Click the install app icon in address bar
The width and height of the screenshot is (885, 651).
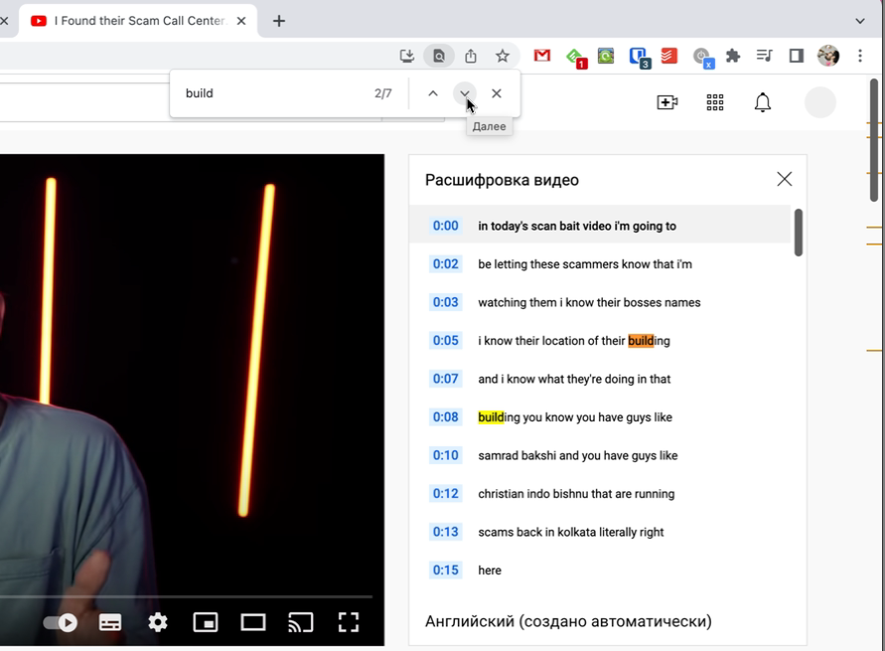[407, 56]
